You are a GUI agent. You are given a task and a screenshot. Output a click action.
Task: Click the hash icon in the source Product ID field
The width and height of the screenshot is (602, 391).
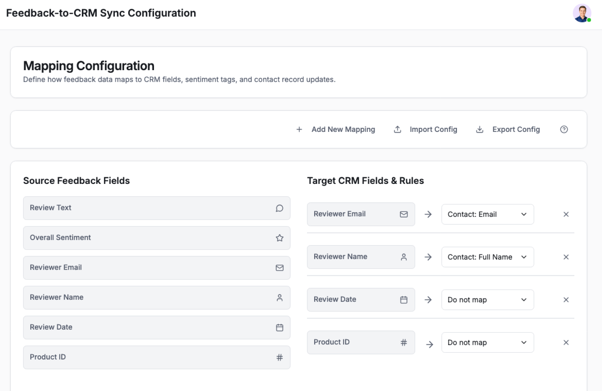tap(279, 357)
